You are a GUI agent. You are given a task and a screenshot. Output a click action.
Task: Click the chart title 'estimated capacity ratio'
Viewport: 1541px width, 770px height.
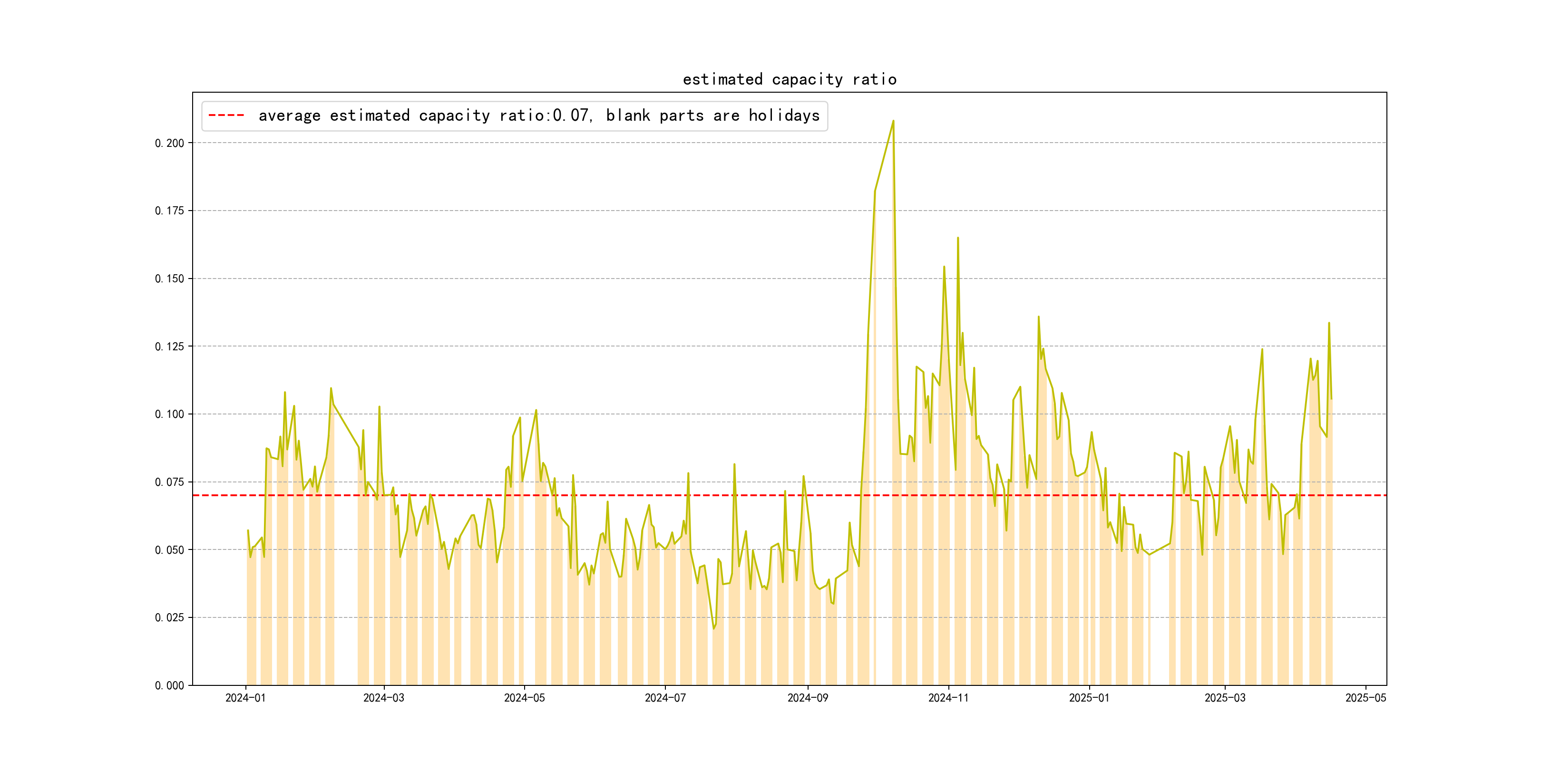789,79
